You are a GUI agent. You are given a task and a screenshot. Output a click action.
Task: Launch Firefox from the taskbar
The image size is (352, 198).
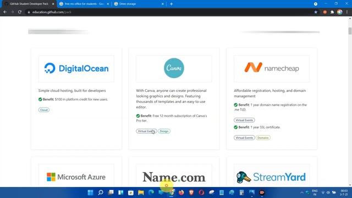[x=181, y=193]
